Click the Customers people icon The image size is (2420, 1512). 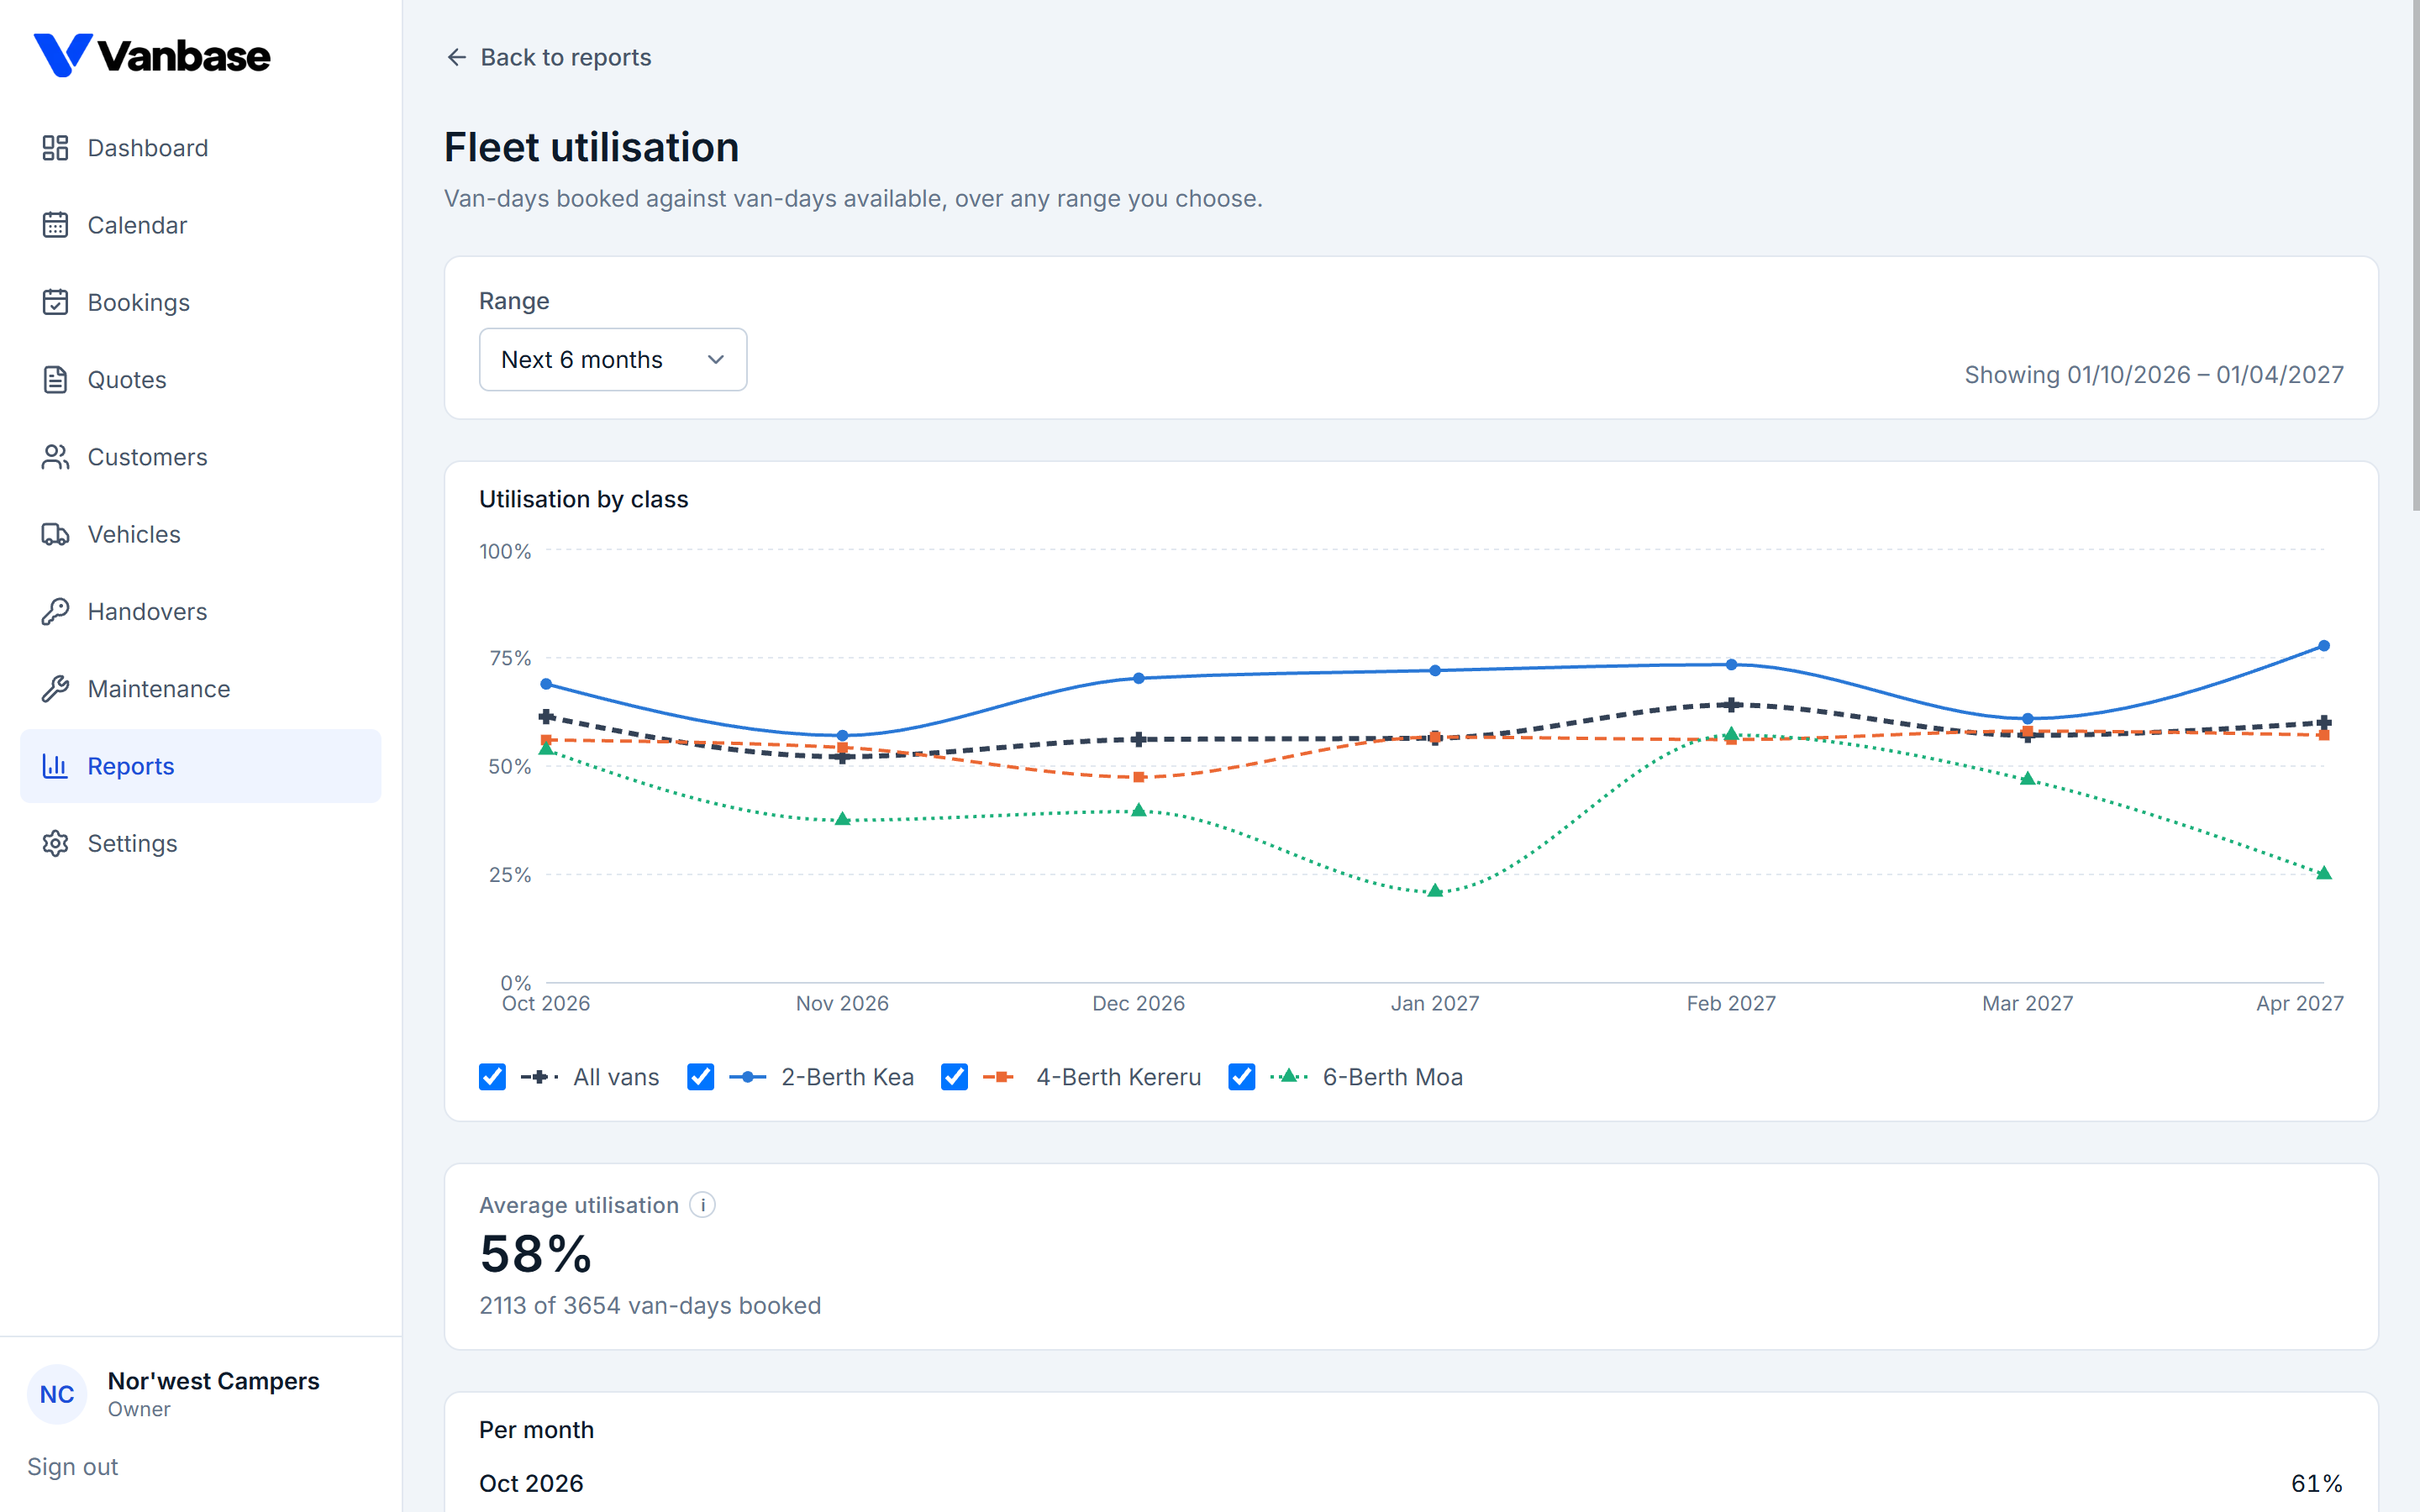[x=55, y=457]
